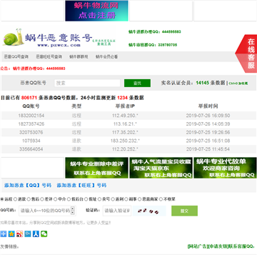
Task: Focus the 验证码 captcha input field
Action: 117,211
